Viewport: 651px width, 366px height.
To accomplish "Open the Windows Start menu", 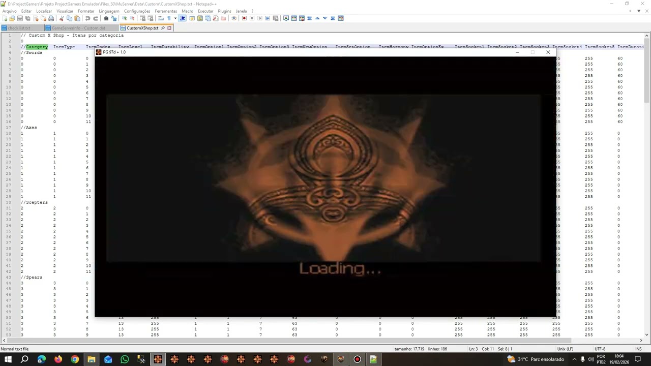I will click(x=8, y=359).
